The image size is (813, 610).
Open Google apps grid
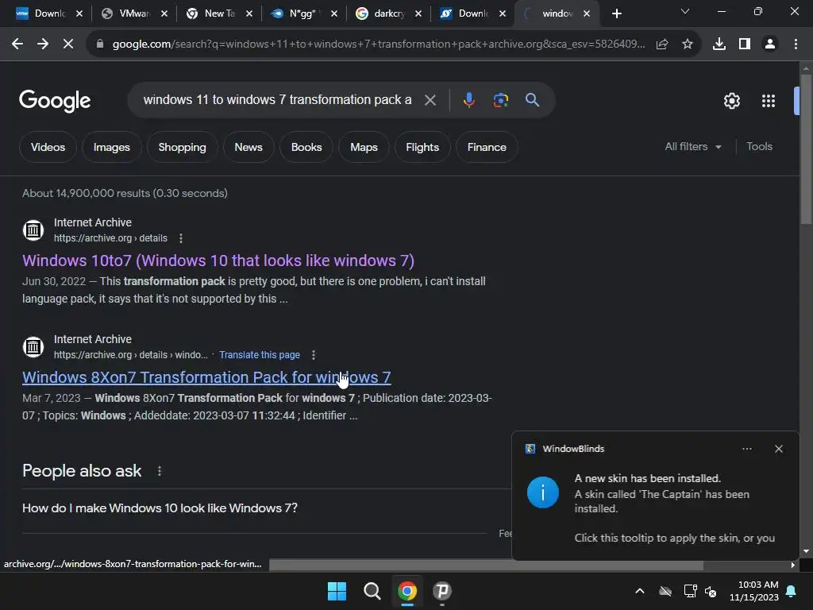pos(769,101)
